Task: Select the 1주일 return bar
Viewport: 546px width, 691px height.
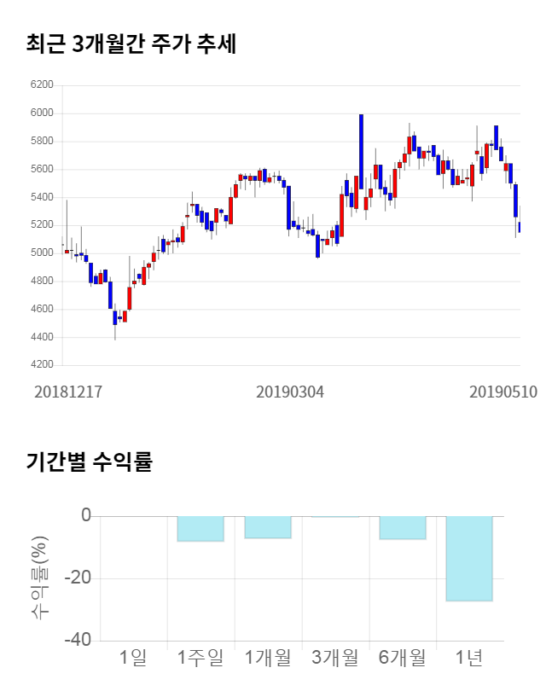Action: coord(200,529)
